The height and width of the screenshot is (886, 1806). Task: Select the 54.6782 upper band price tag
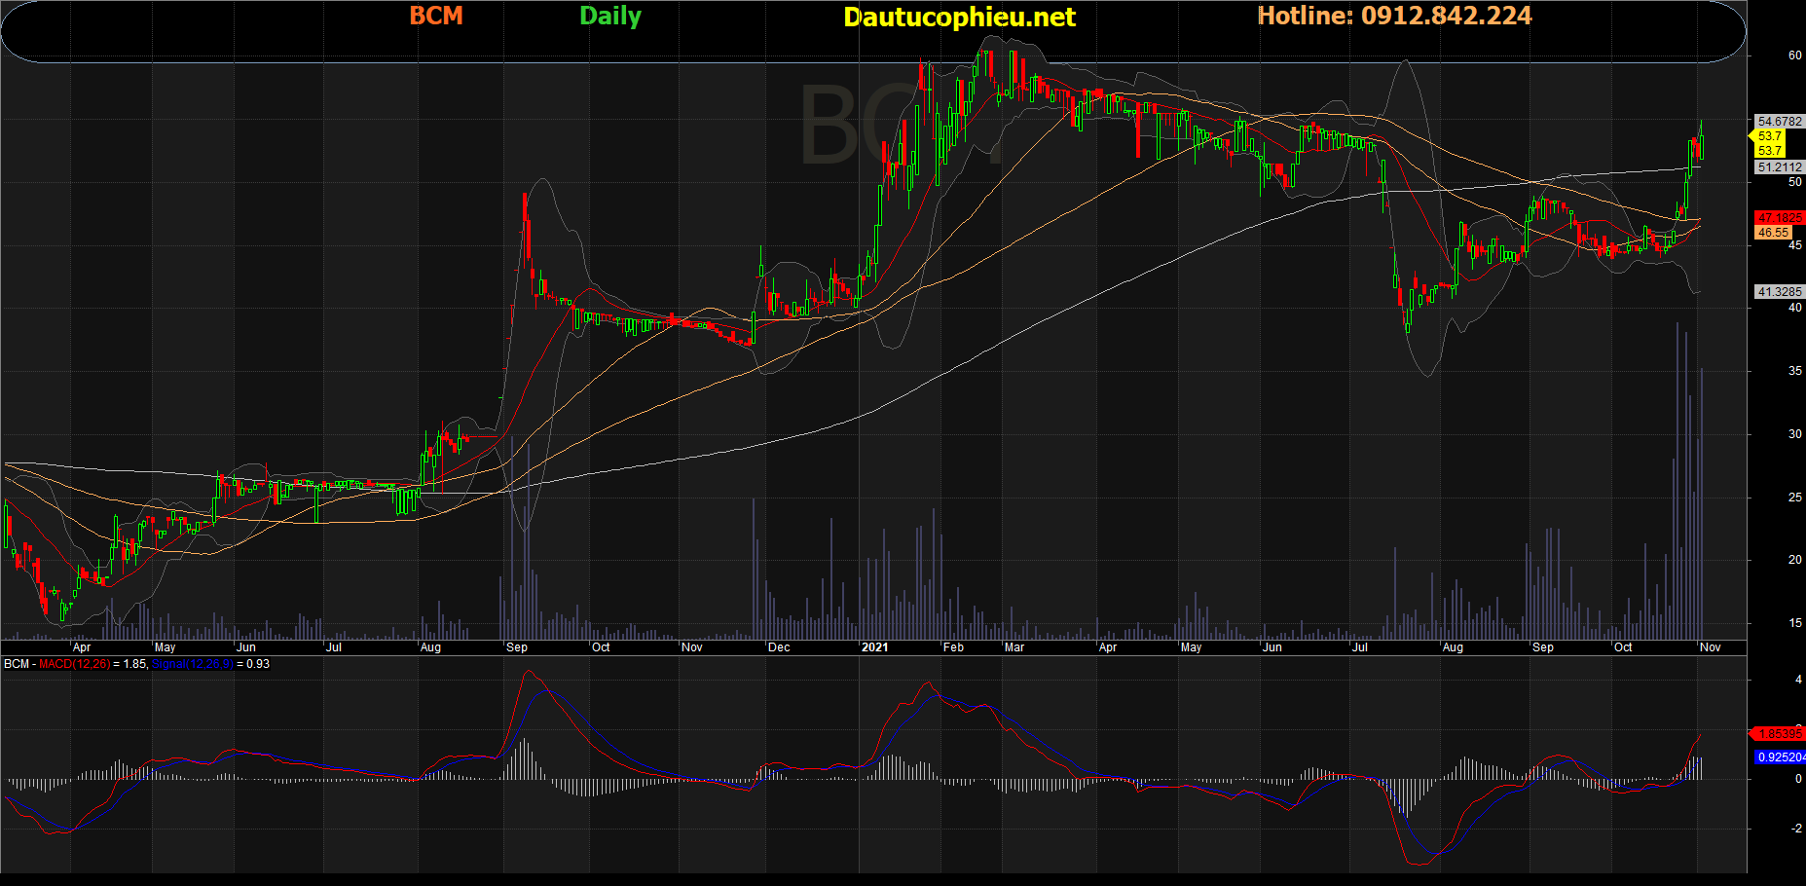coord(1779,122)
